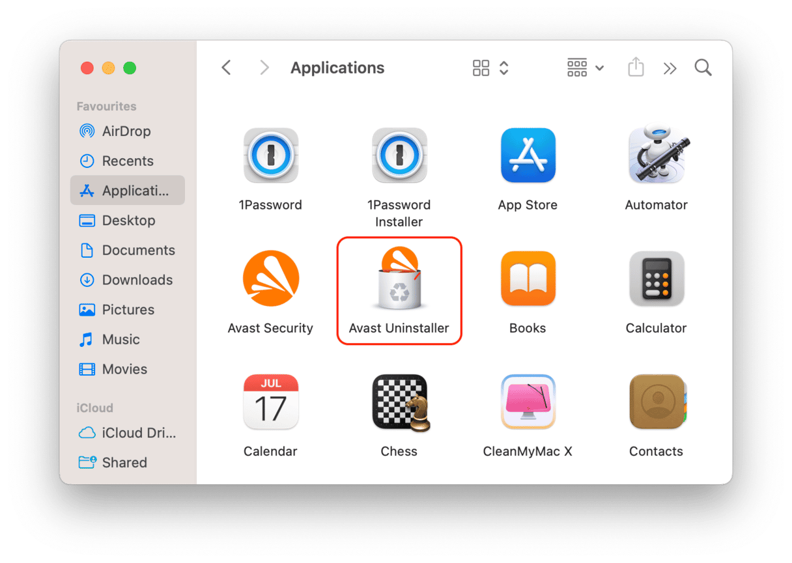Open AirDrop in the sidebar
792x563 pixels.
(128, 131)
